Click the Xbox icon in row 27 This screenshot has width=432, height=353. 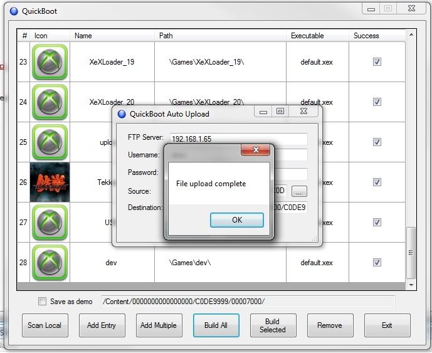[x=50, y=223]
